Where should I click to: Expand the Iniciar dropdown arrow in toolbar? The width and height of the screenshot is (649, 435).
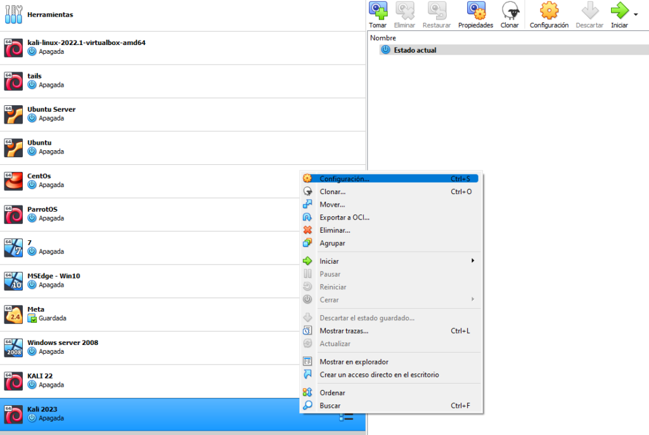click(636, 15)
